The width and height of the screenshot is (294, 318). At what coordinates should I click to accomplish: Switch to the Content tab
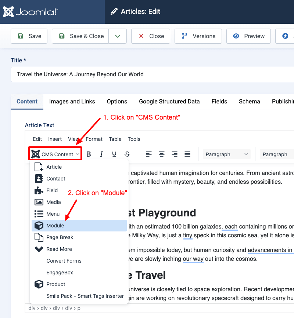[x=27, y=101]
